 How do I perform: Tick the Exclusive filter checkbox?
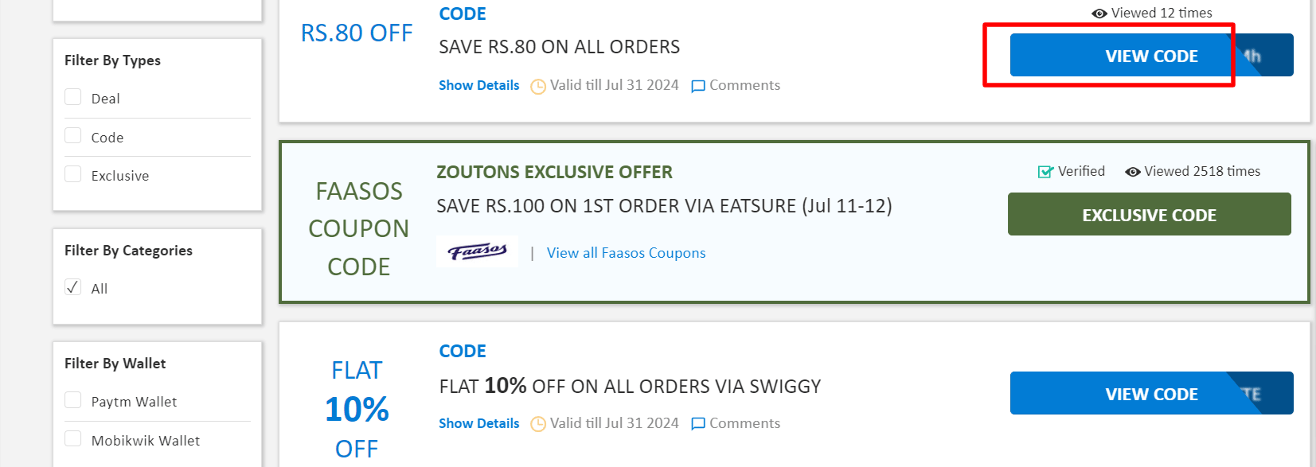coord(73,174)
